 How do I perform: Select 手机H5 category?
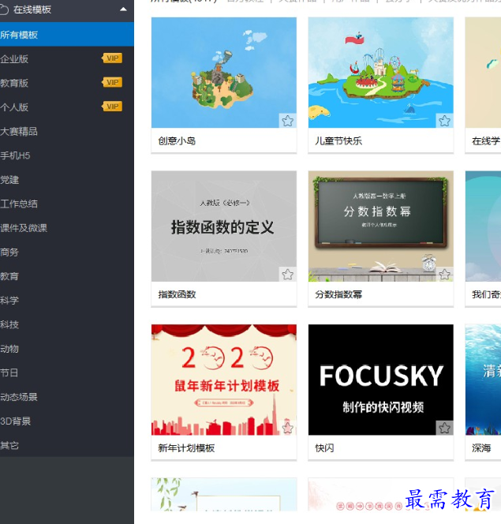point(15,155)
